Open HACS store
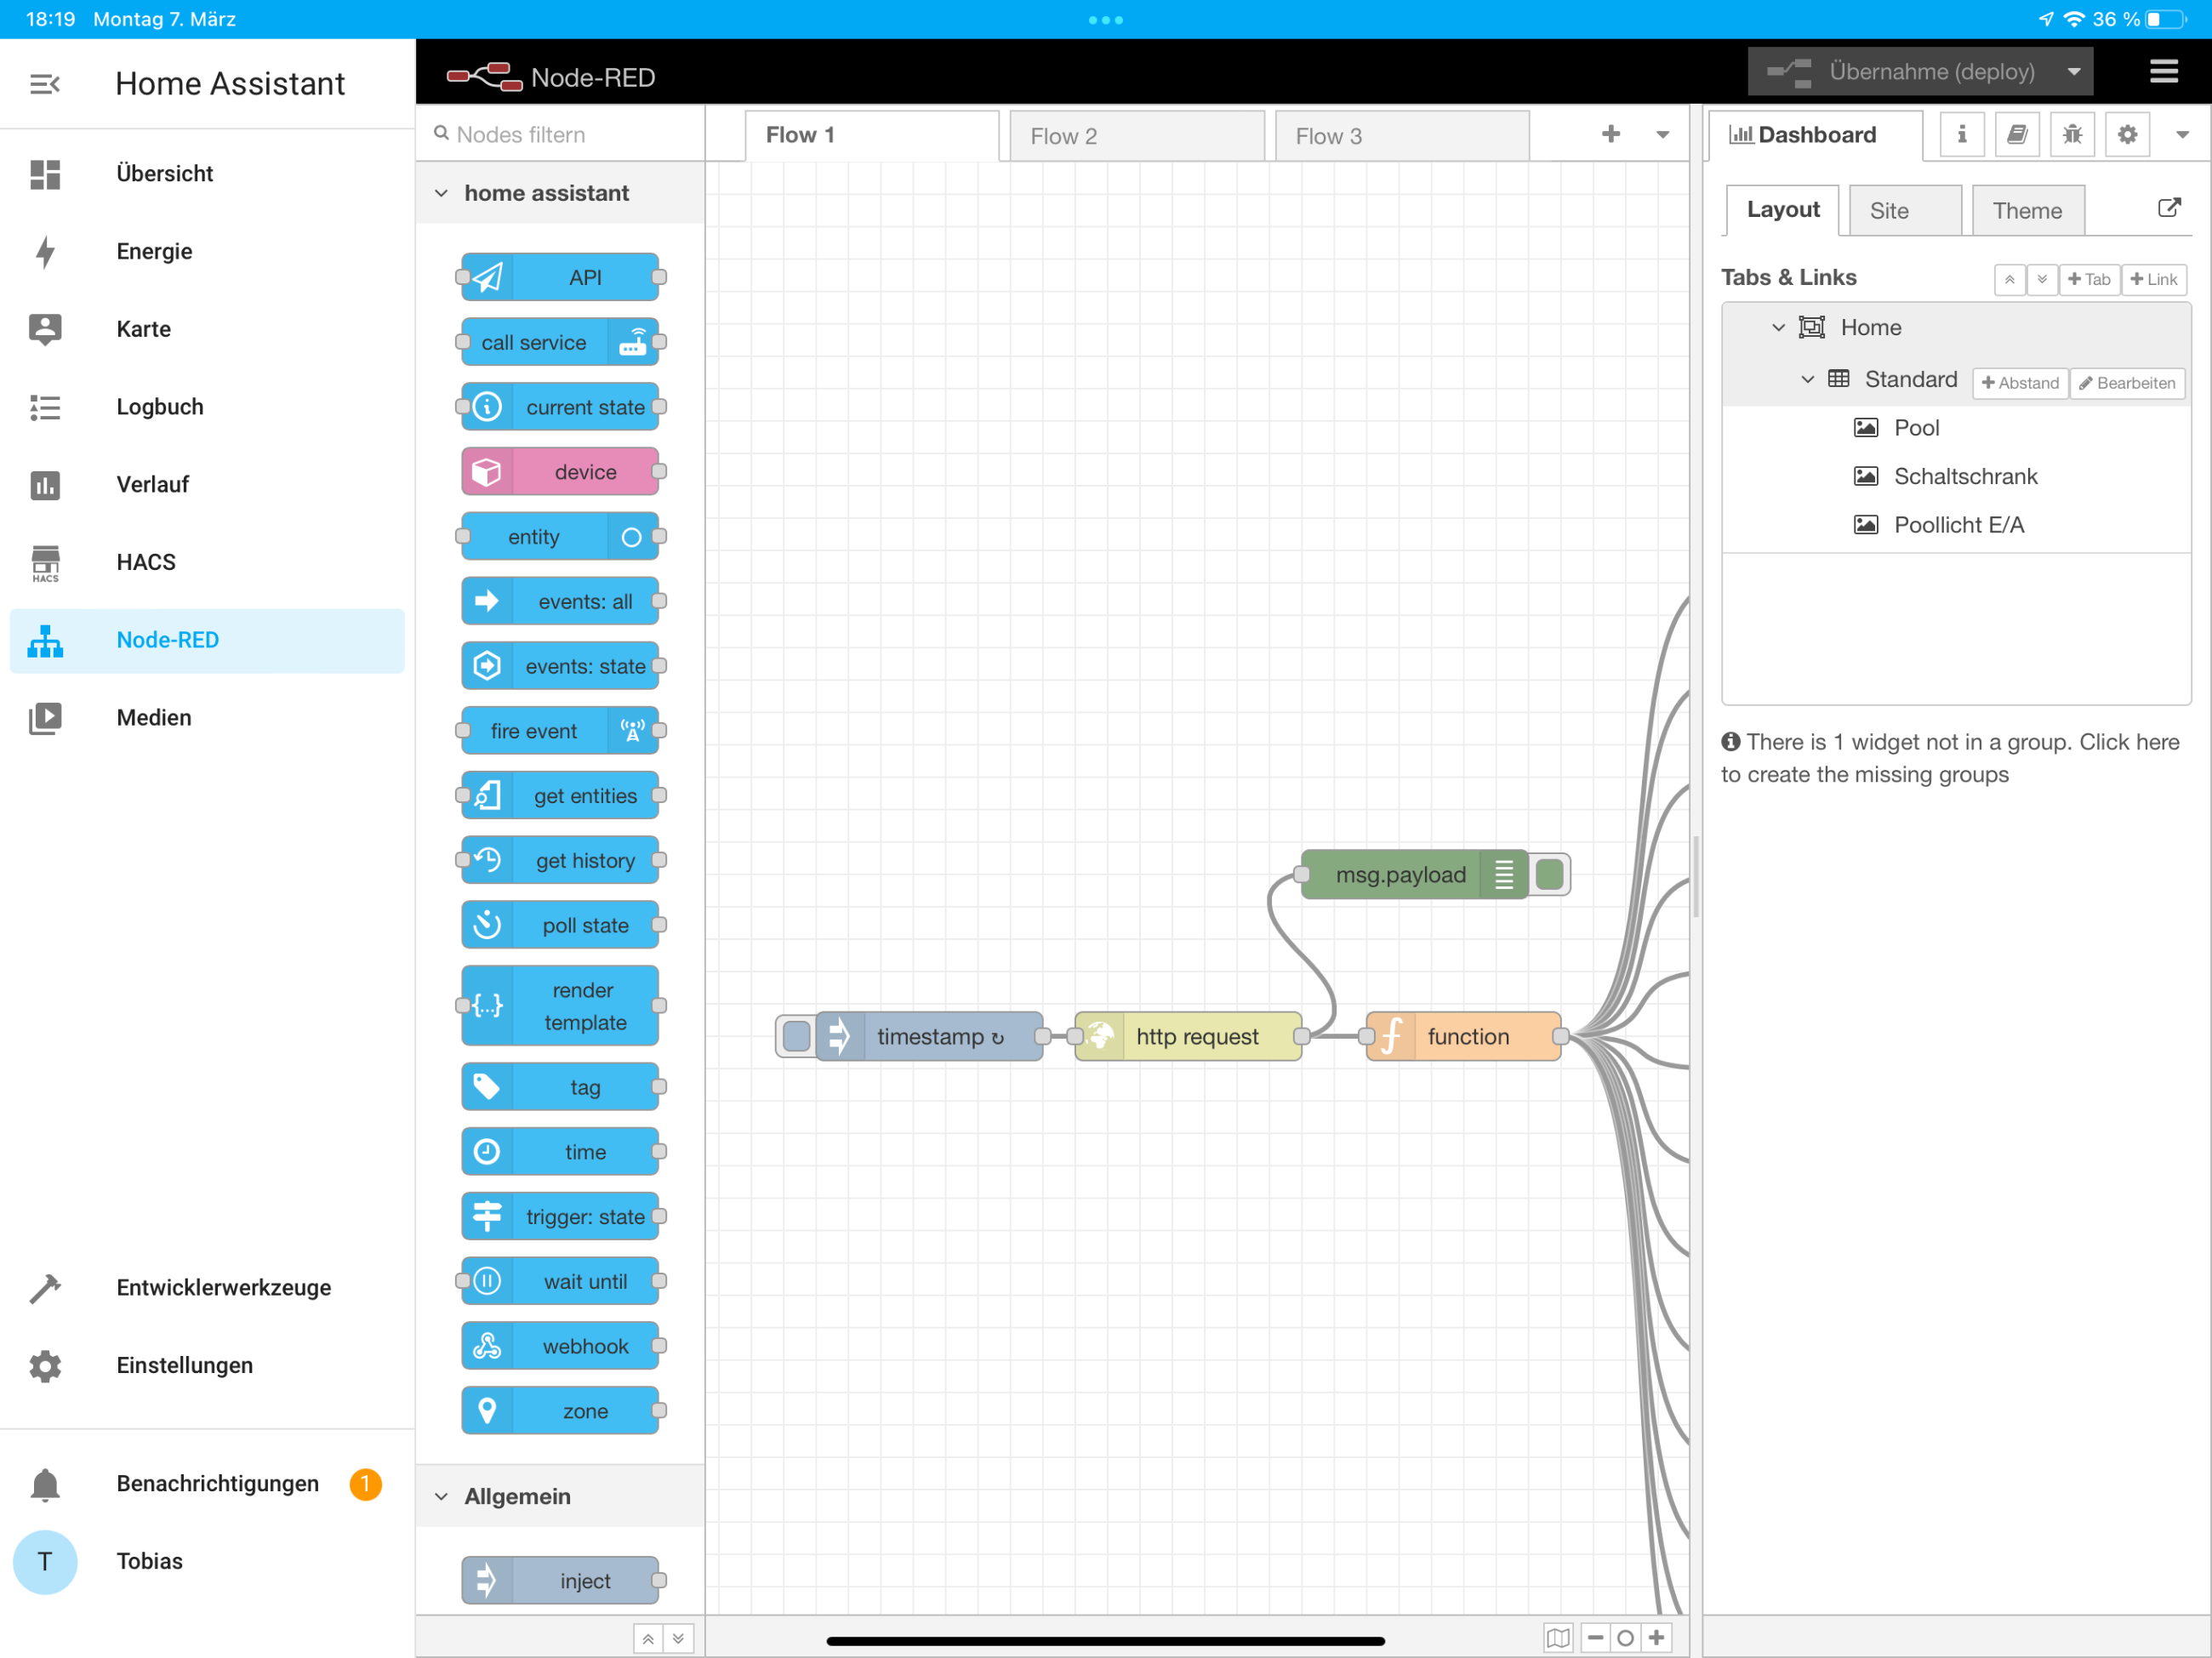Screen dimensions: 2212x1658 [x=207, y=562]
